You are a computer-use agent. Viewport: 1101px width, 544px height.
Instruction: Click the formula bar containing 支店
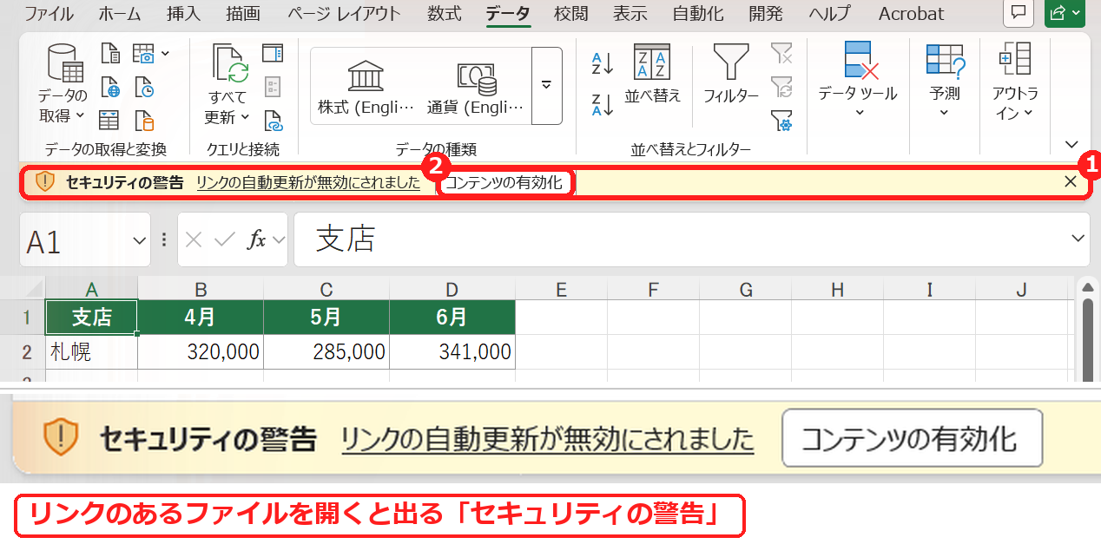(x=692, y=239)
